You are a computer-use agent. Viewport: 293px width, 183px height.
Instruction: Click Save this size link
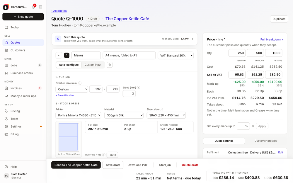pyautogui.click(x=65, y=95)
